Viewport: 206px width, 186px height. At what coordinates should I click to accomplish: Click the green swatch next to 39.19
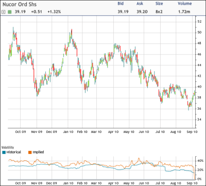[10, 12]
